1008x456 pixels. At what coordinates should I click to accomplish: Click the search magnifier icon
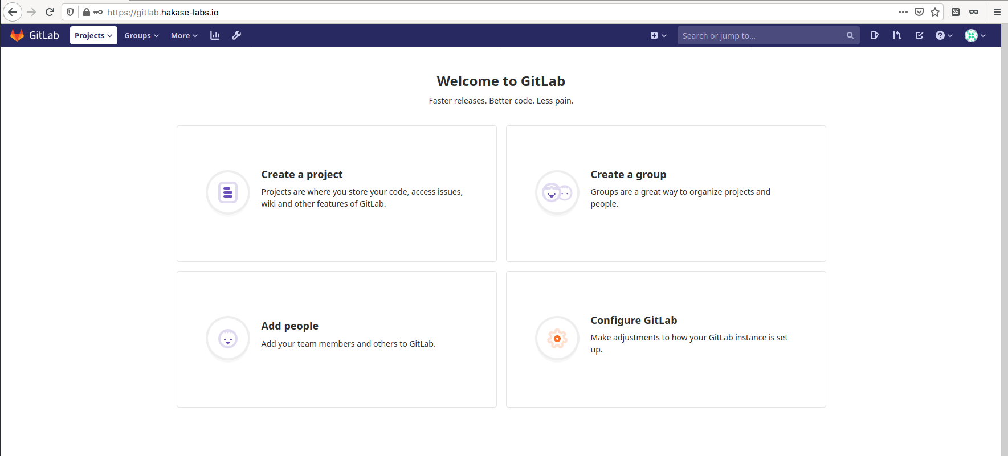[x=850, y=35]
